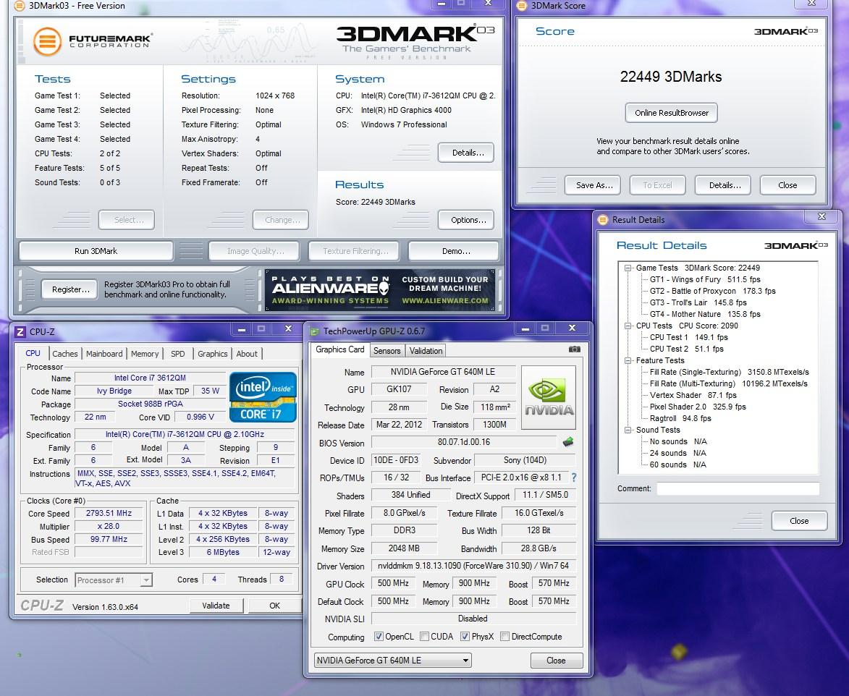Collapse the Feature Tests tree node
Viewport: 849px width, 696px height.
[x=628, y=360]
